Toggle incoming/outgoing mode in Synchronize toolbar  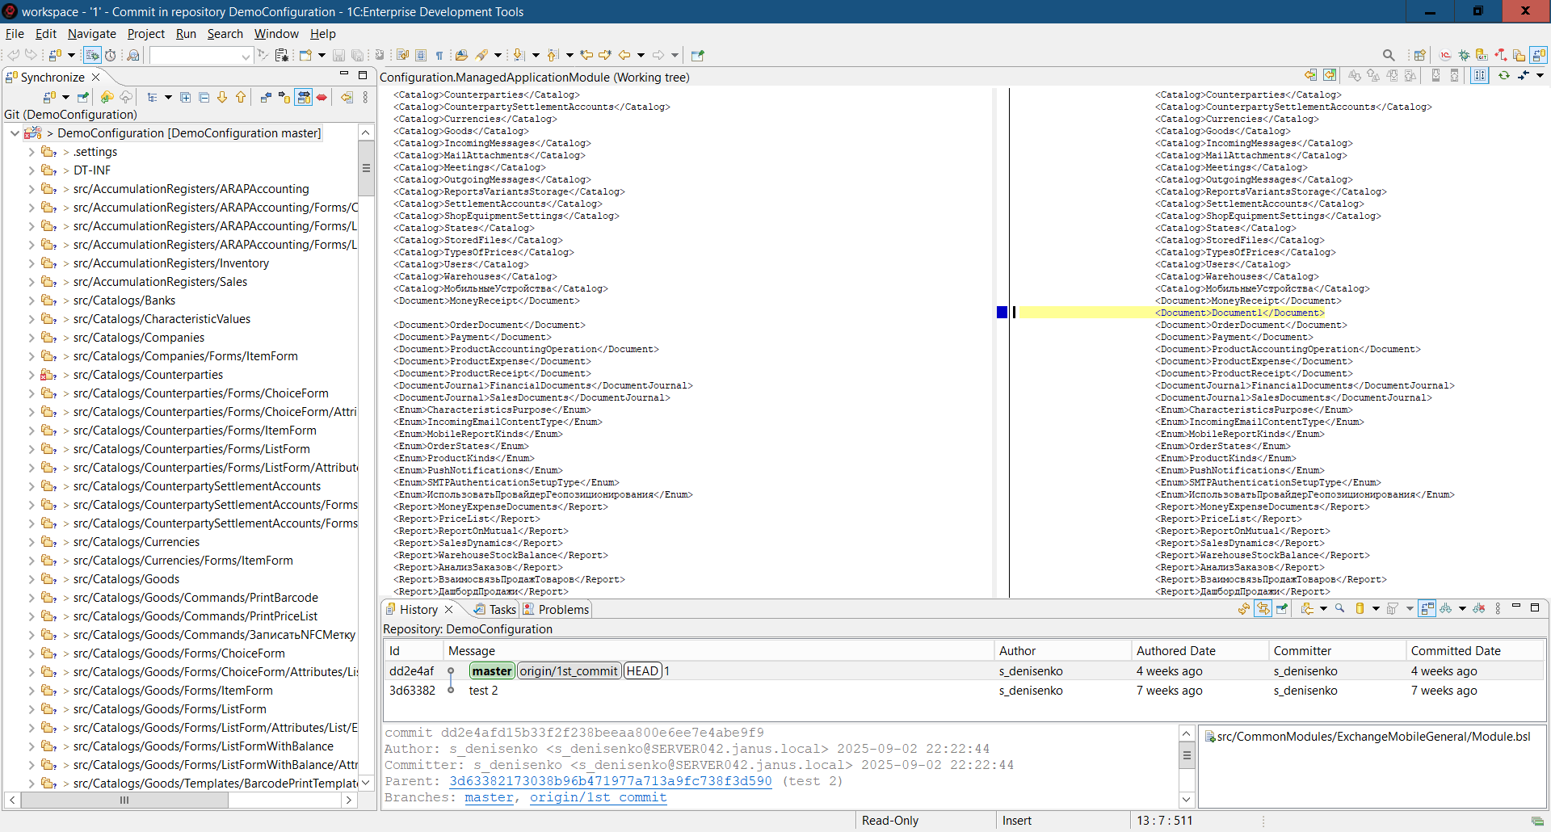303,98
